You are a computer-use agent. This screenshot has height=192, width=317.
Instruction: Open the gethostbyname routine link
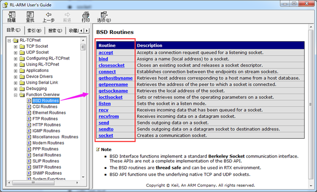[x=116, y=78]
